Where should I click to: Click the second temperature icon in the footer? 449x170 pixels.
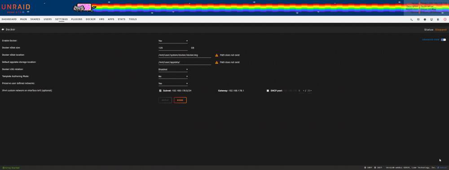(x=375, y=168)
